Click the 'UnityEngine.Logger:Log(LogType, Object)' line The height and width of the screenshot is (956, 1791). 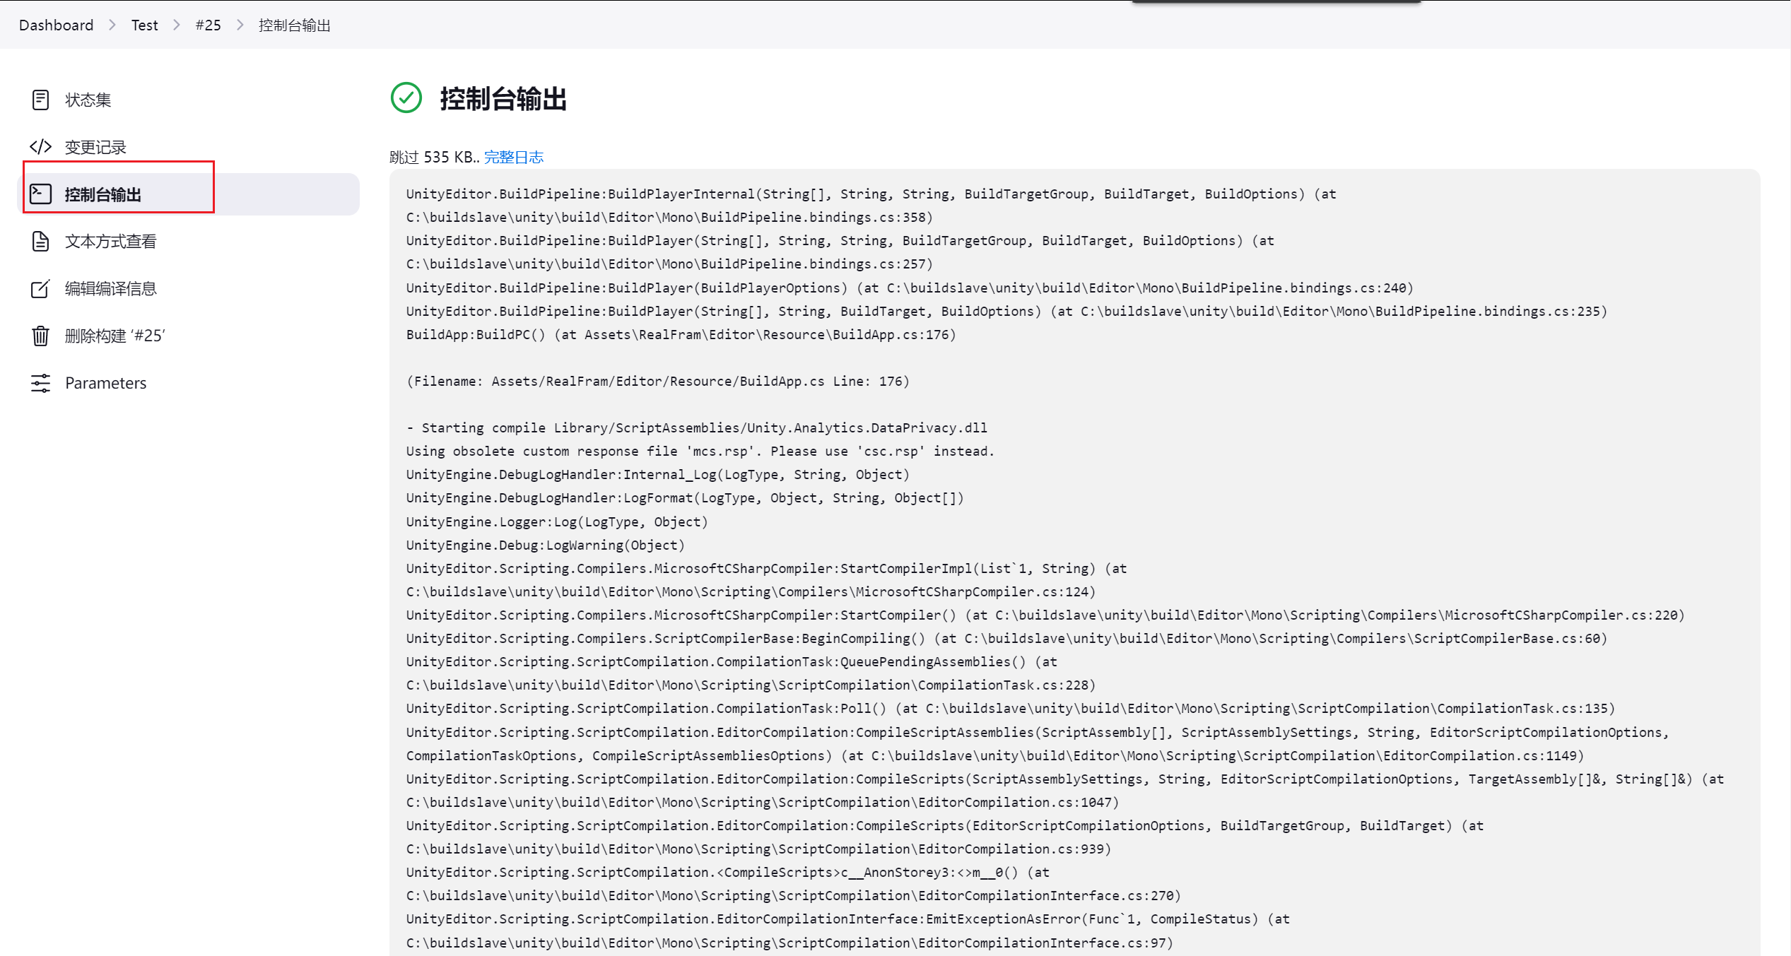(557, 521)
